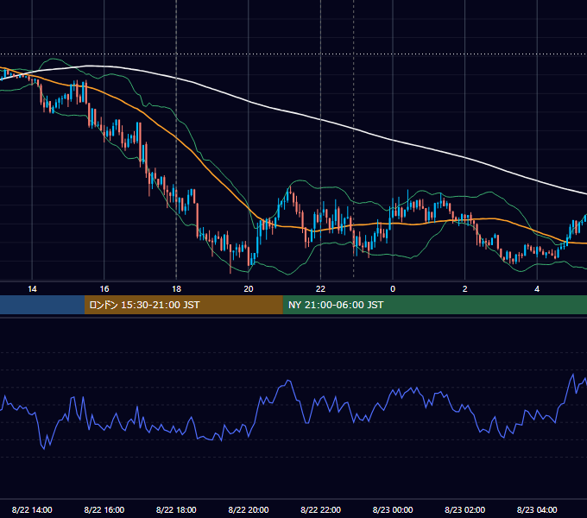Click the 22 hour label on price chart axis
587x518 pixels.
point(320,289)
